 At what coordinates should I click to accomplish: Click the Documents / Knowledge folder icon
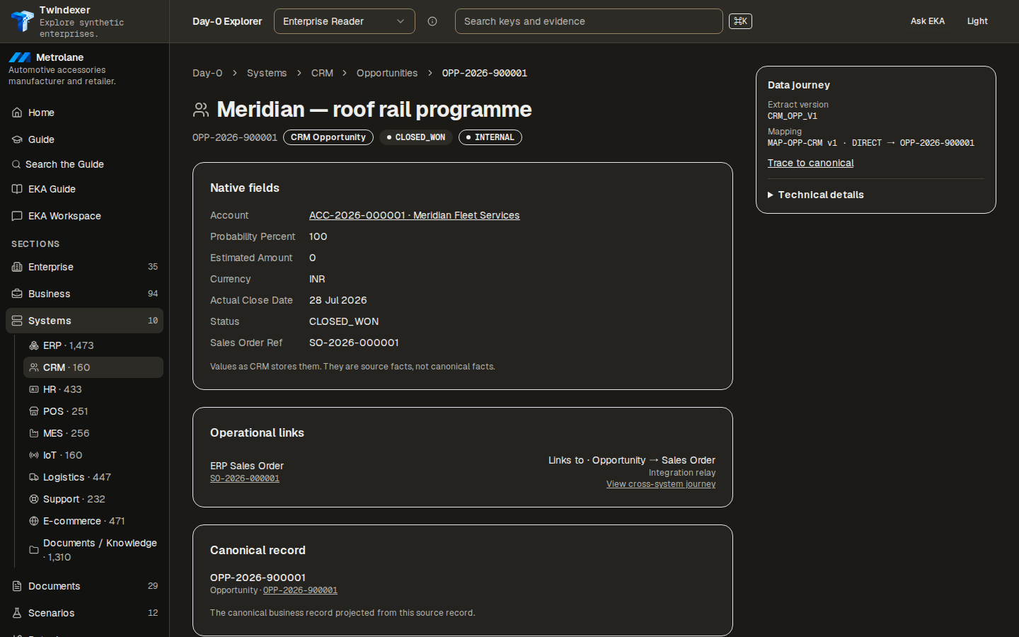click(34, 550)
